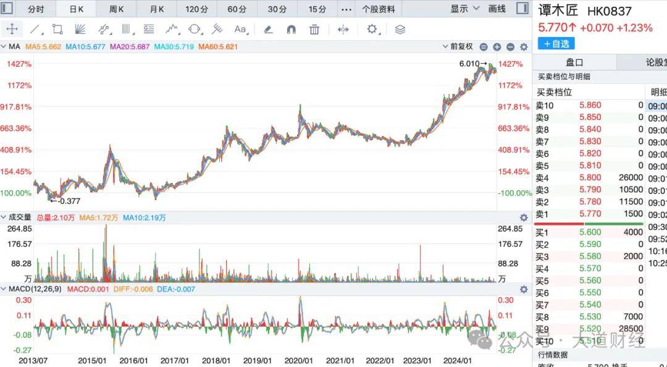Select the parallel channel drawing tool

pos(104,29)
